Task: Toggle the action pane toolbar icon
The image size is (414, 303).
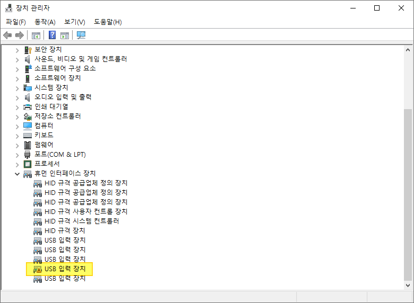Action: [x=65, y=35]
